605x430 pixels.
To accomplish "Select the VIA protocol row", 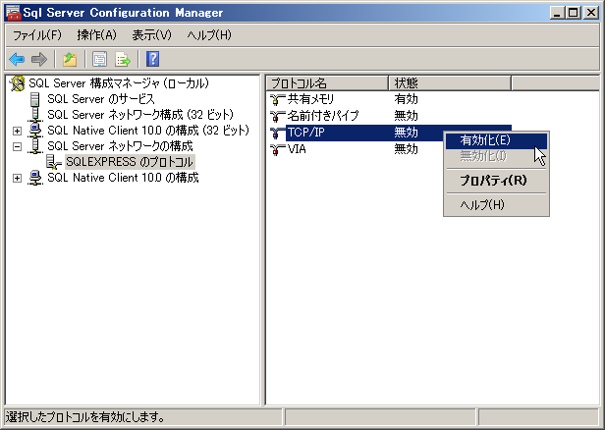I will [x=390, y=149].
